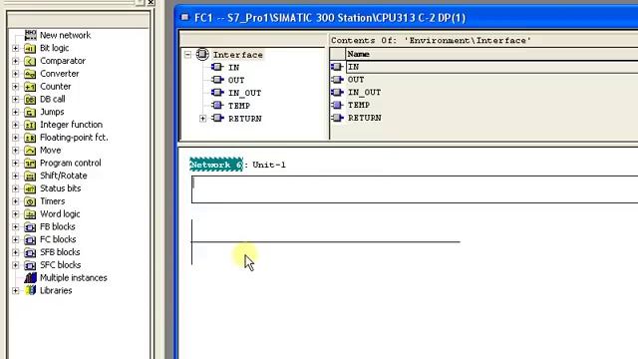The image size is (638, 359).
Task: Click the FB blocks icon
Action: (x=30, y=226)
